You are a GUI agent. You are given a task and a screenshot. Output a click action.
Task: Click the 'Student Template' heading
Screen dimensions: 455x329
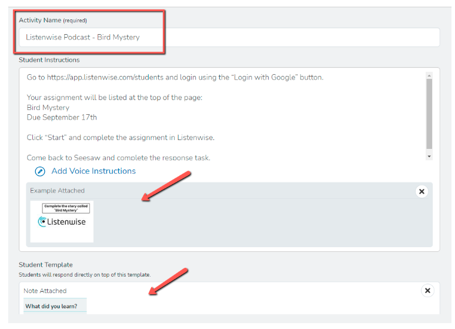45,265
